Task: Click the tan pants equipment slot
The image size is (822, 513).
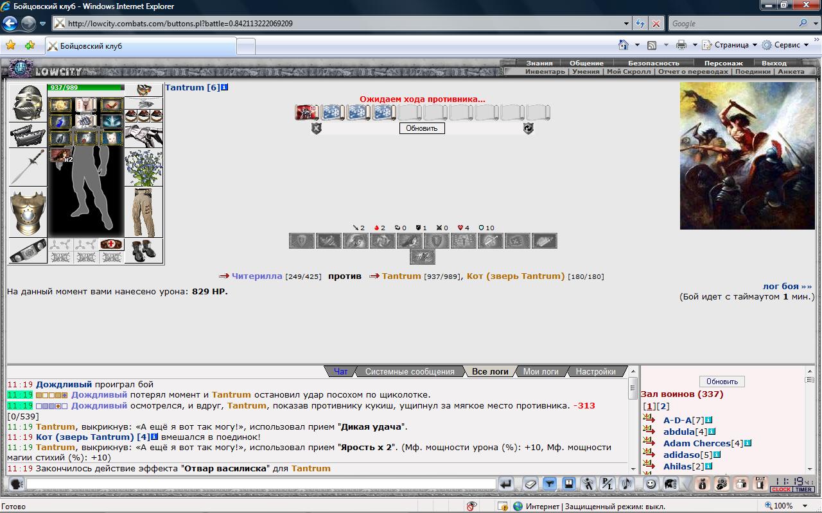Action: pyautogui.click(x=144, y=212)
